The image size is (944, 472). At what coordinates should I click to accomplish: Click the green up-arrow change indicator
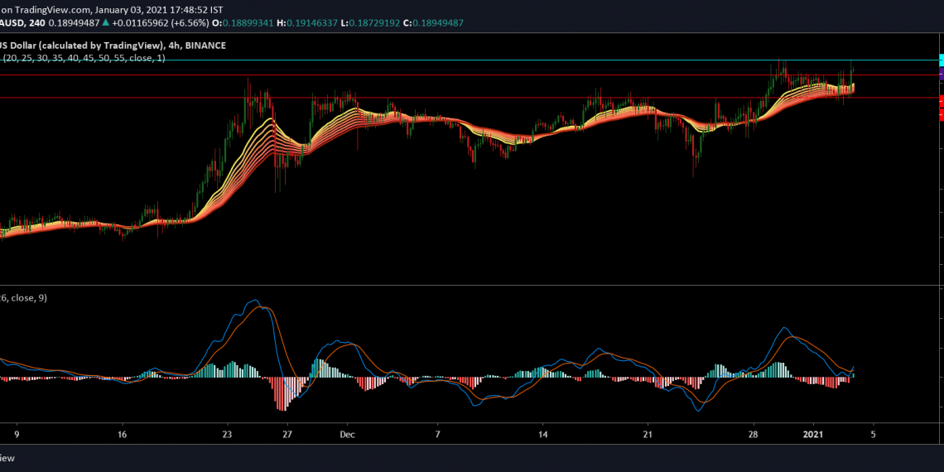(105, 23)
